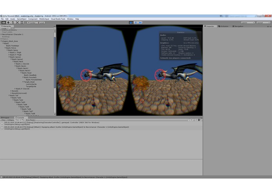The height and width of the screenshot is (193, 272).
Task: Select the Scale transform tool
Action: pos(17,23)
